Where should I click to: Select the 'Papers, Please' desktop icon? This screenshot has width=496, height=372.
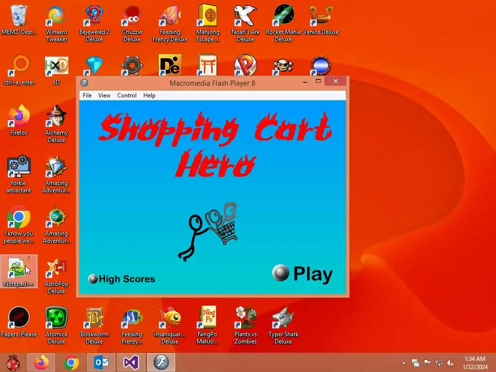pos(19,322)
